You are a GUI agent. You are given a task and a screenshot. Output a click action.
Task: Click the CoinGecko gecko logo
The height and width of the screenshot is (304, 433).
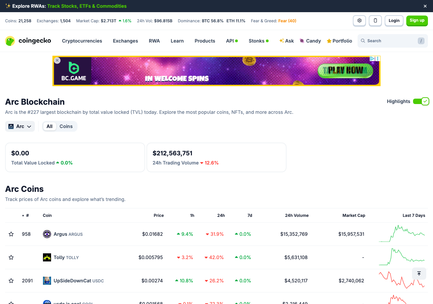click(10, 41)
